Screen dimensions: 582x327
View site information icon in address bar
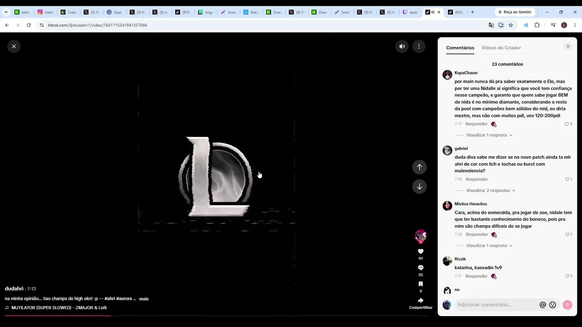click(x=41, y=25)
